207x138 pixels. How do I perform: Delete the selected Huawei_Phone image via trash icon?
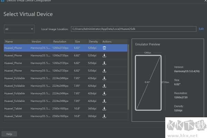(x=104, y=48)
